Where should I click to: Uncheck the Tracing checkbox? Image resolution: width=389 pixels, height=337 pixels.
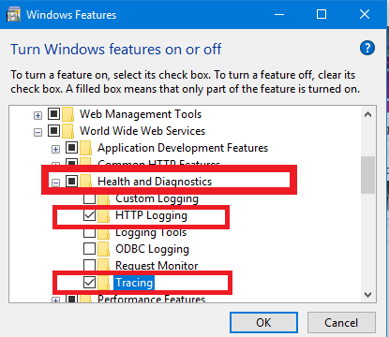[89, 282]
